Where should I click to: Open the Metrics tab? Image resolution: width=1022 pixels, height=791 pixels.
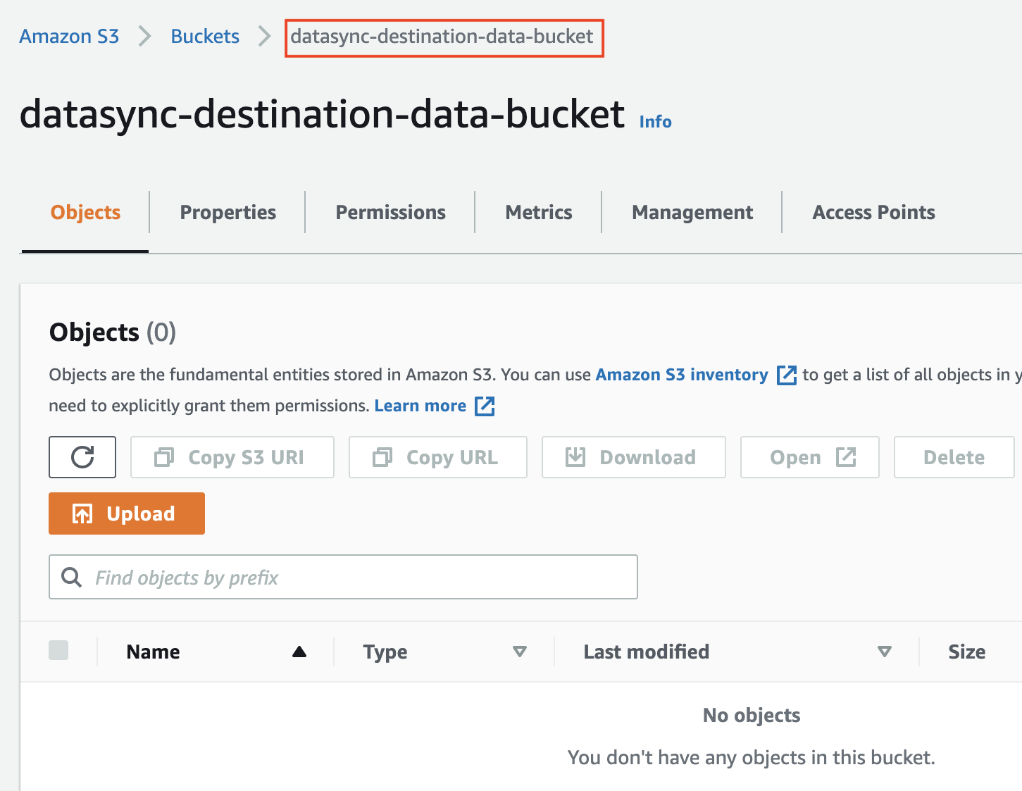[539, 212]
